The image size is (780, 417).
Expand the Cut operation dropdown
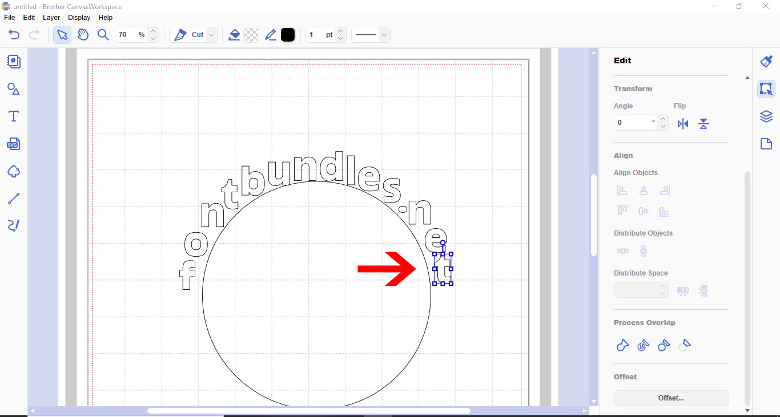pos(211,35)
